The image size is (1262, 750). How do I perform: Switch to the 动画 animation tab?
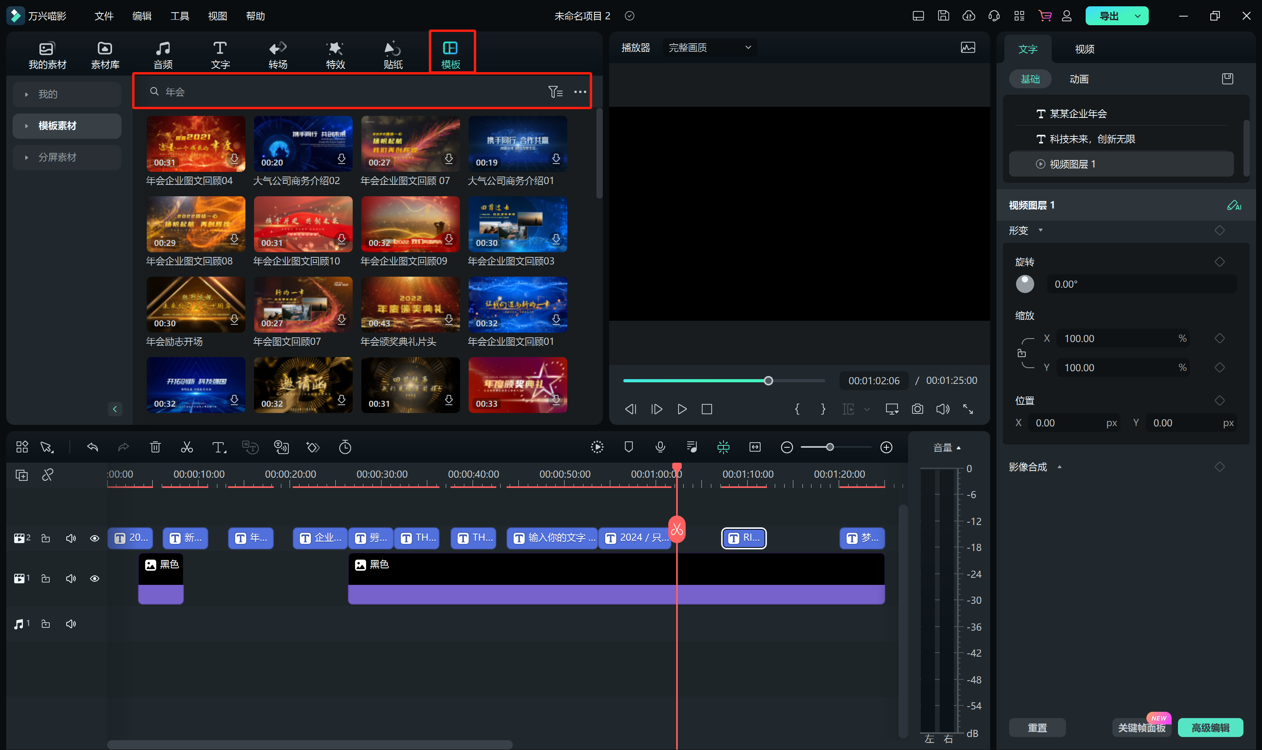(1079, 79)
